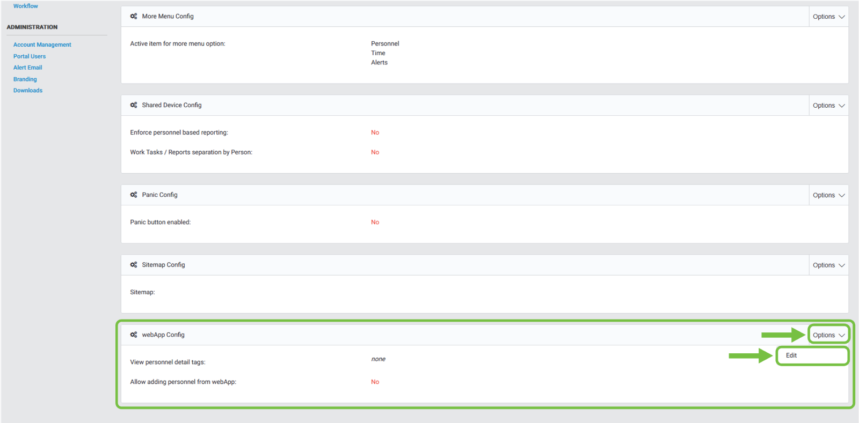Navigate to Alert Email settings
Screen dimensions: 859x423
click(27, 68)
